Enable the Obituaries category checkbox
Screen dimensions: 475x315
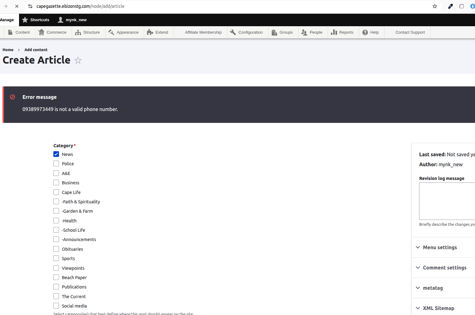click(x=56, y=249)
